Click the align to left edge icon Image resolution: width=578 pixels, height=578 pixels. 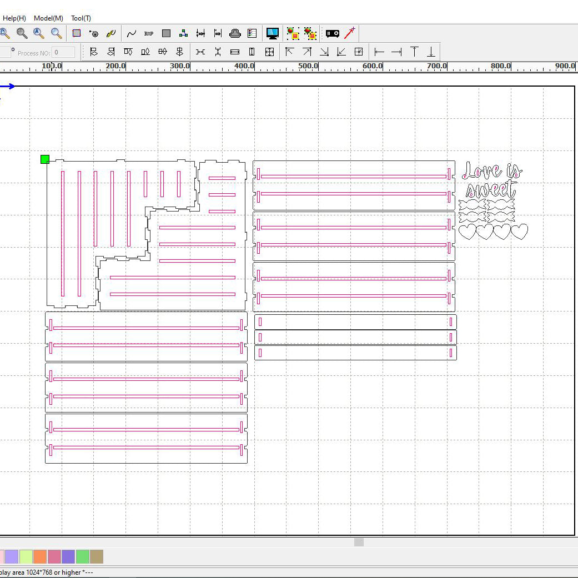click(379, 52)
